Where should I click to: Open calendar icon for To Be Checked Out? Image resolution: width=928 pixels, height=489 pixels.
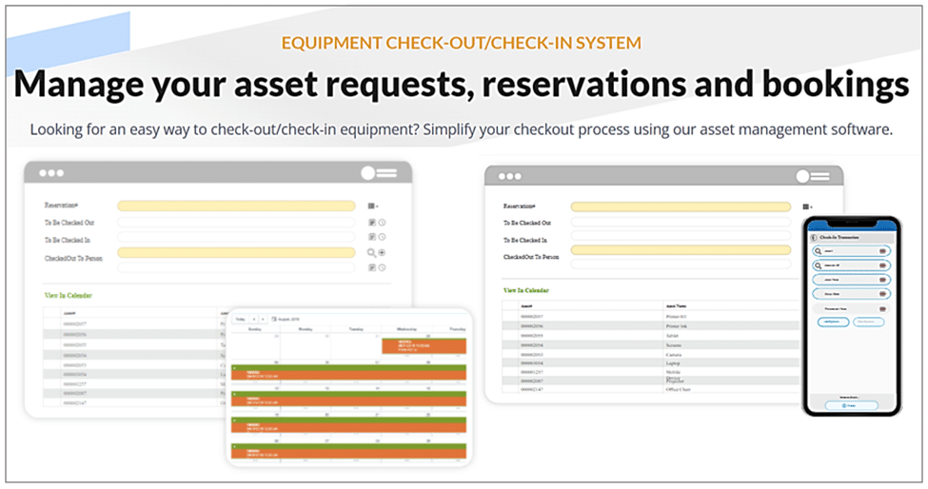371,222
